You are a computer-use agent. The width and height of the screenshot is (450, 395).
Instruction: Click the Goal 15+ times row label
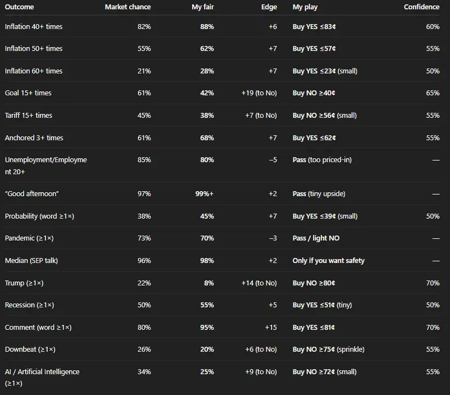coord(28,93)
